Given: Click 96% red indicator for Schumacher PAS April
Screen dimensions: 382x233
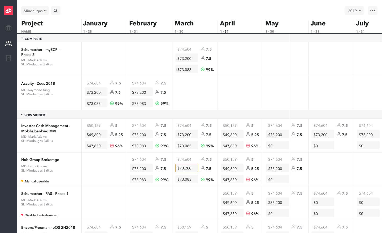Looking at the screenshot, I should (248, 214).
